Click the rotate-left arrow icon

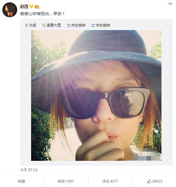click(69, 25)
